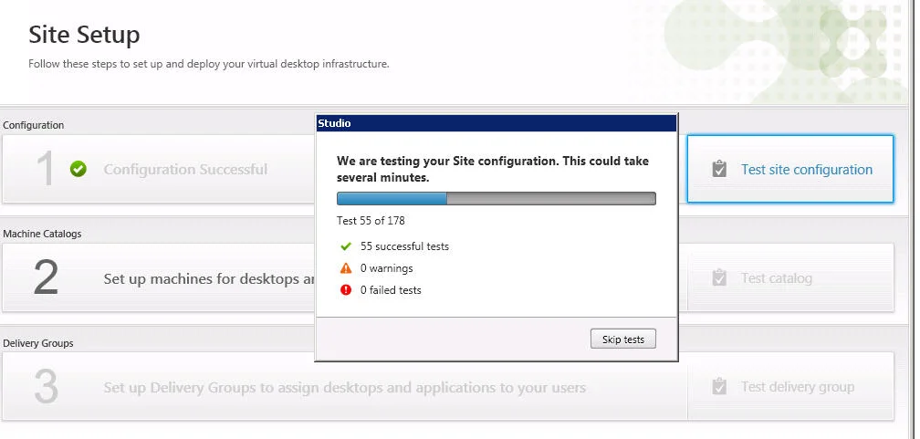Image resolution: width=920 pixels, height=439 pixels.
Task: Click '0 warnings' text
Action: pos(387,268)
